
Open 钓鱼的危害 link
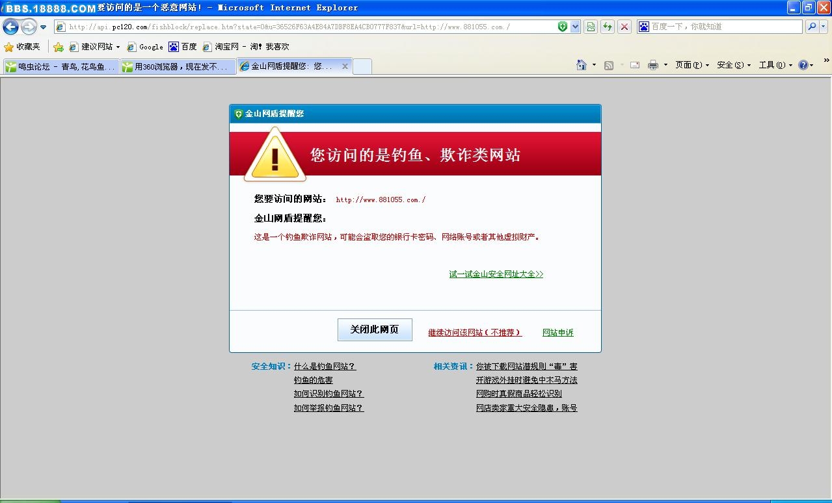point(313,380)
